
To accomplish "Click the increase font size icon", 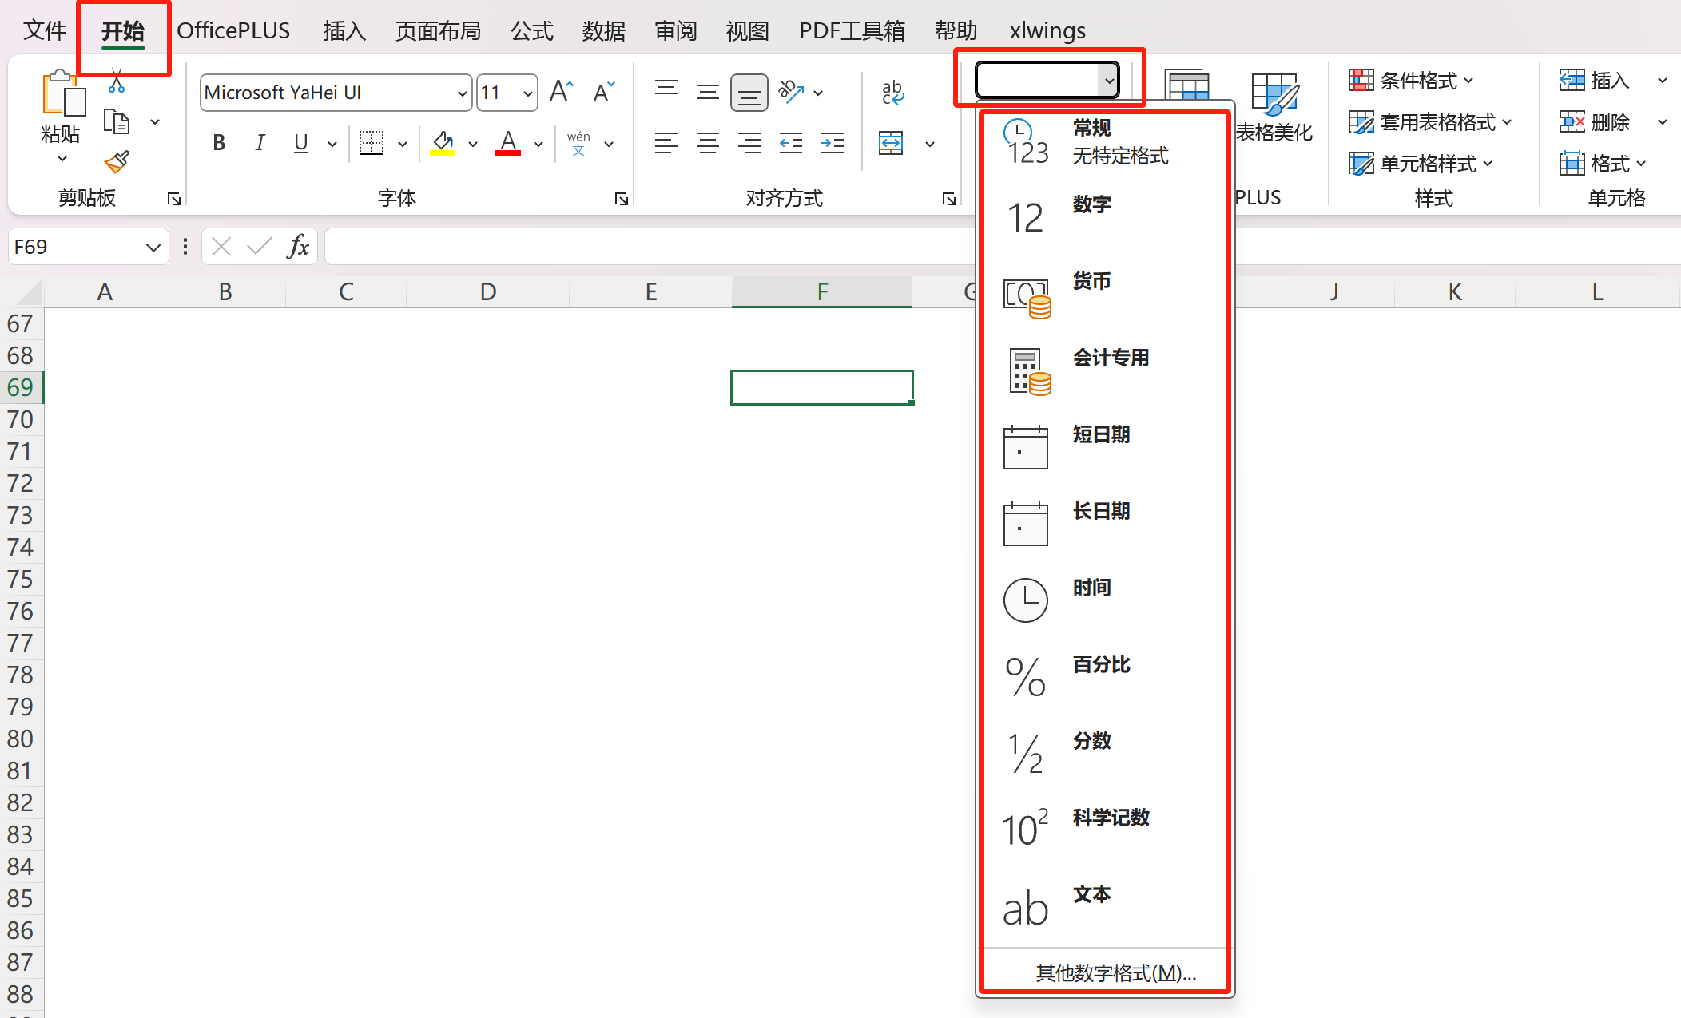I will click(x=561, y=93).
